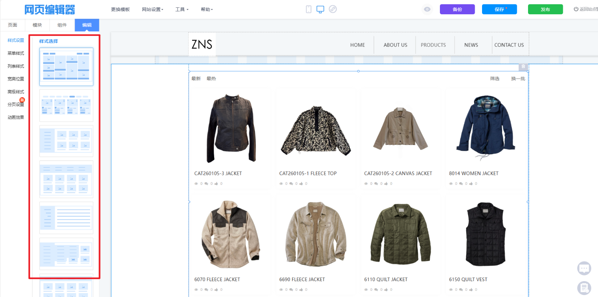598x297 pixels.
Task: Click comment icon under 6690 FLEECE JACKET
Action: coord(291,290)
